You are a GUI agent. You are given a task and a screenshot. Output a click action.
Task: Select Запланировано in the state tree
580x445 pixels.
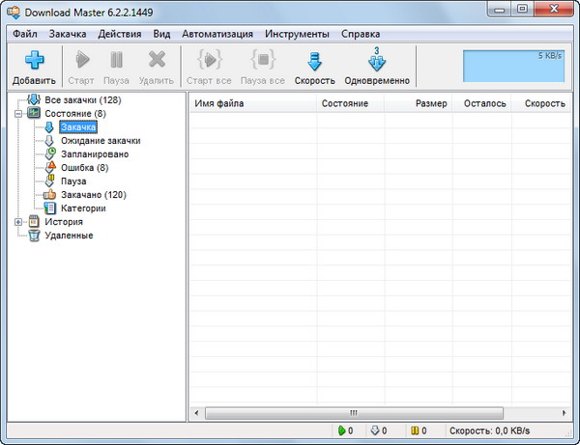pyautogui.click(x=94, y=153)
